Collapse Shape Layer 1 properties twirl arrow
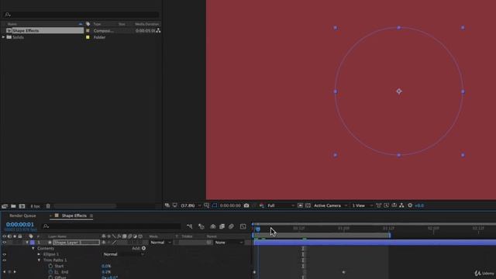 click(x=27, y=243)
